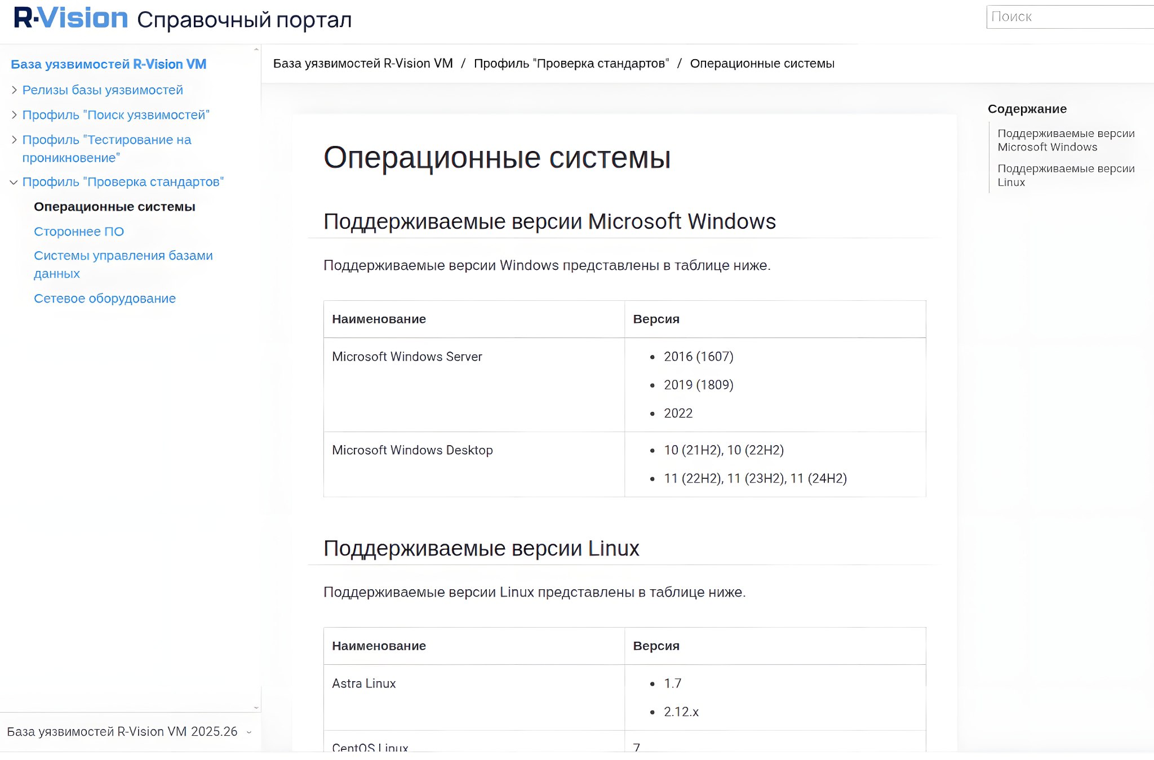This screenshot has width=1154, height=760.
Task: Click sidebar scroll-up arrow
Action: coord(256,50)
